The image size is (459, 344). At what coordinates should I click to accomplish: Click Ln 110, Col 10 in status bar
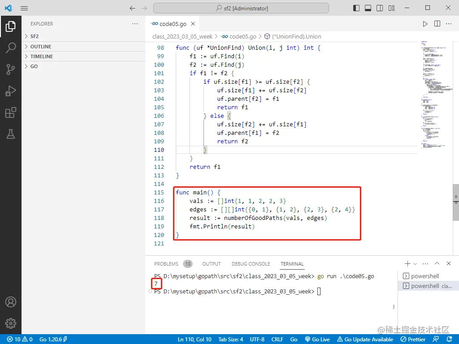click(195, 340)
